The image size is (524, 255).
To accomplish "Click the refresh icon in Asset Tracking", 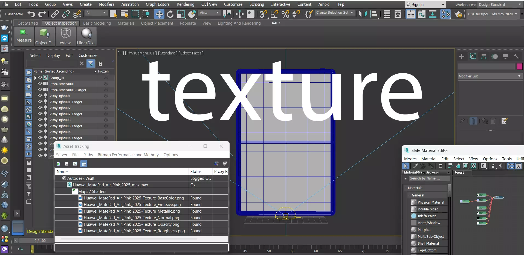I will (x=58, y=164).
